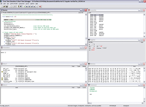
Task: Click the RTI_act variable row in Data:1
Action: 15,69
